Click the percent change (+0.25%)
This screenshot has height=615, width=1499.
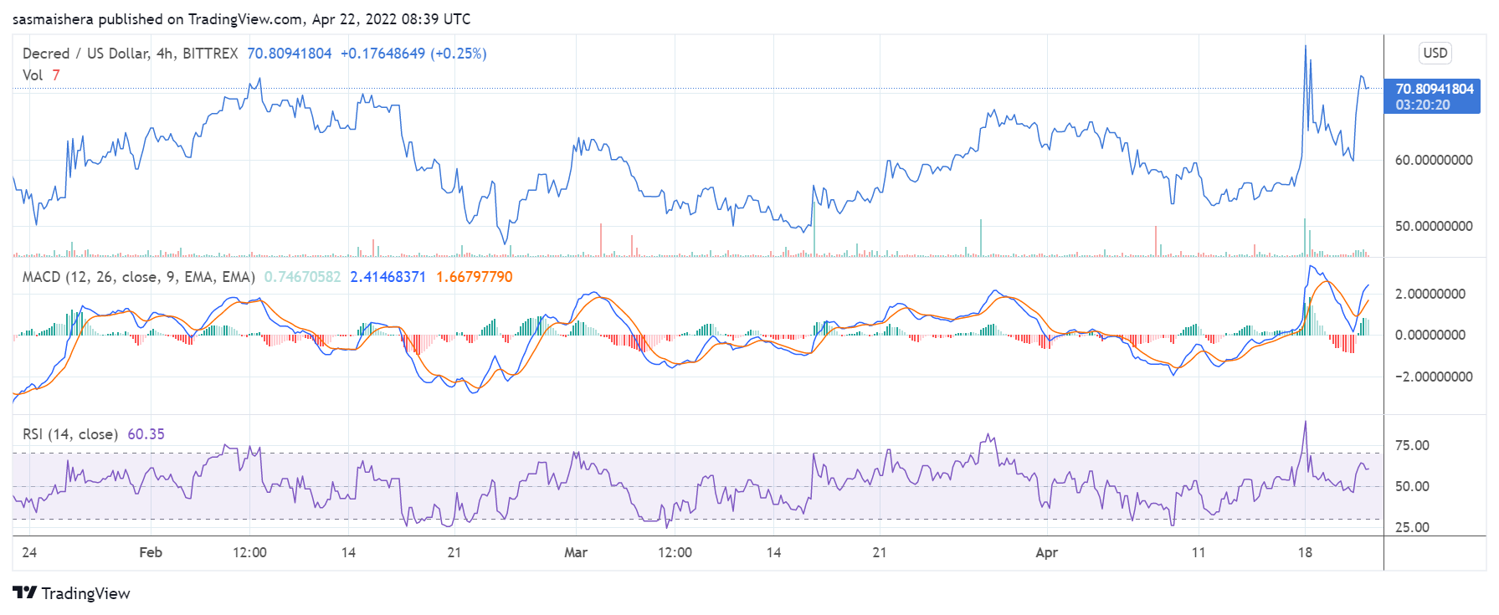(459, 54)
